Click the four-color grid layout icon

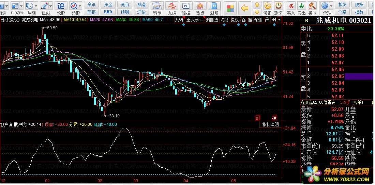pyautogui.click(x=230, y=9)
